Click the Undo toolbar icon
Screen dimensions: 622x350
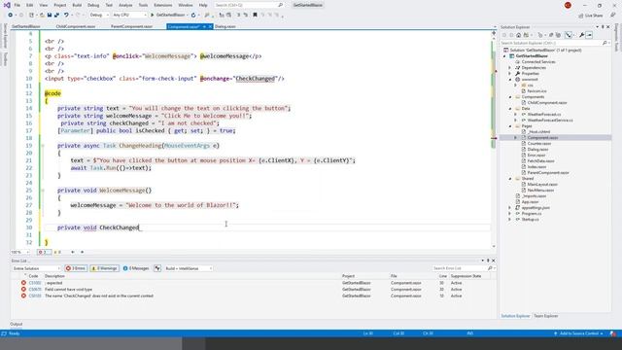(66, 16)
